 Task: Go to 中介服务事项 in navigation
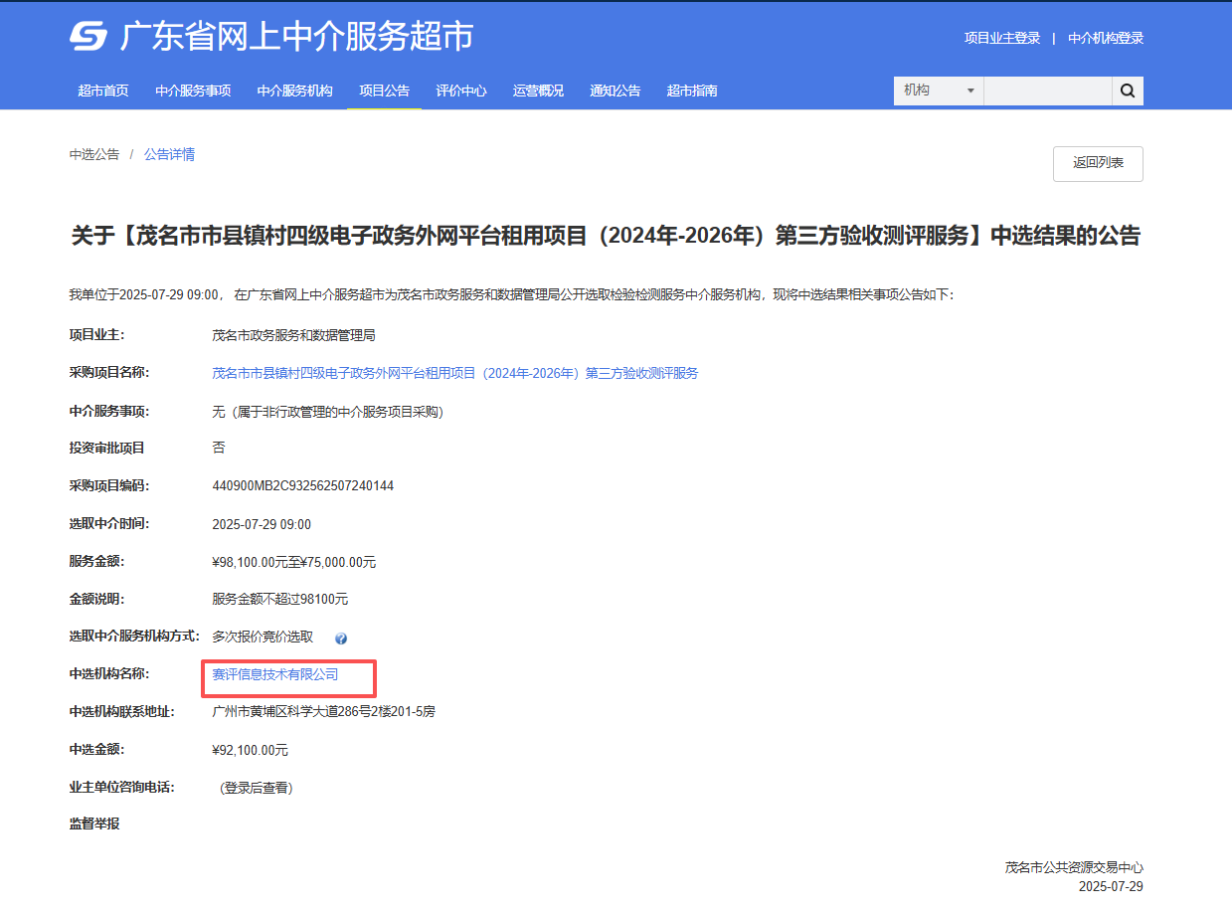point(193,91)
